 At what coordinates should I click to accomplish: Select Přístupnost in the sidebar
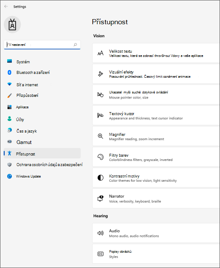(x=42, y=153)
